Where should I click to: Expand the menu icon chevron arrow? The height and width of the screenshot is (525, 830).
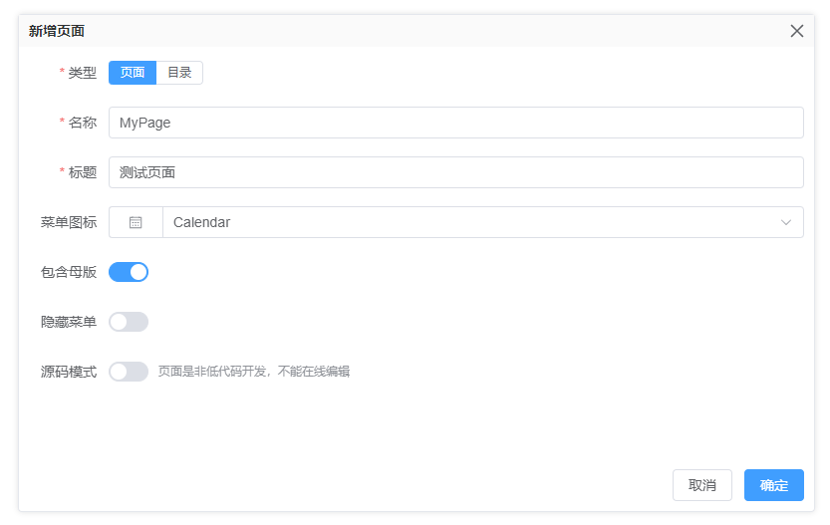click(x=786, y=222)
